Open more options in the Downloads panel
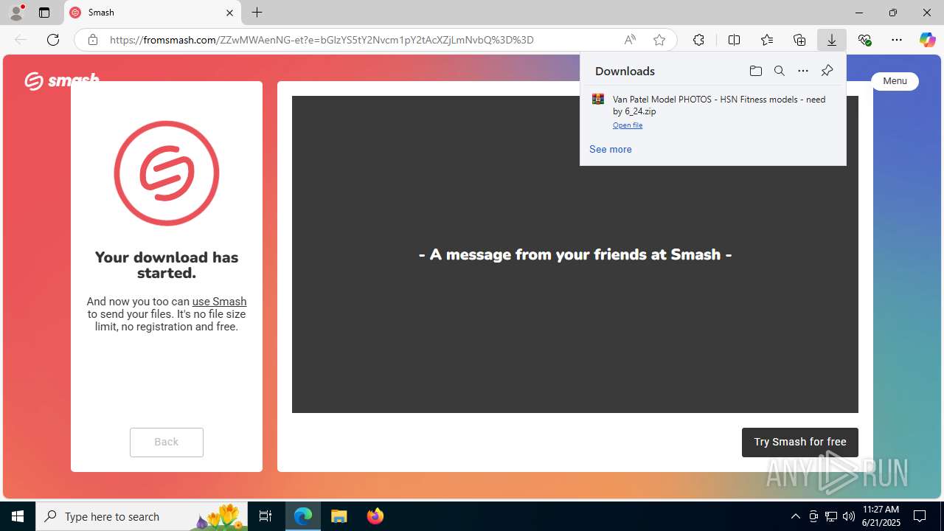The width and height of the screenshot is (944, 531). click(803, 71)
